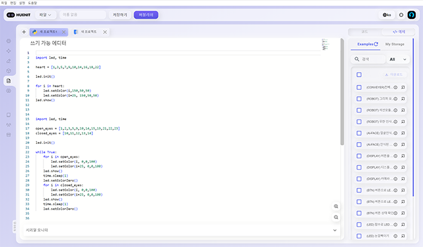Load the ROBOT 석션모듈 example

tap(403, 110)
